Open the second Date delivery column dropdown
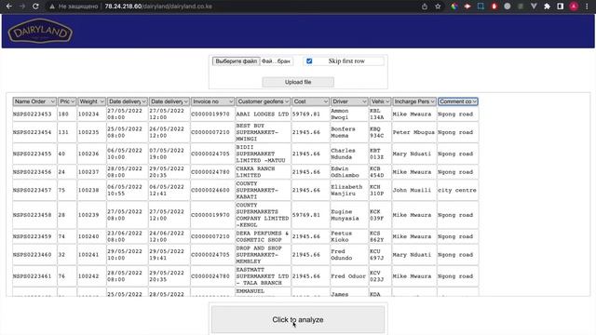This screenshot has height=335, width=596. click(169, 101)
